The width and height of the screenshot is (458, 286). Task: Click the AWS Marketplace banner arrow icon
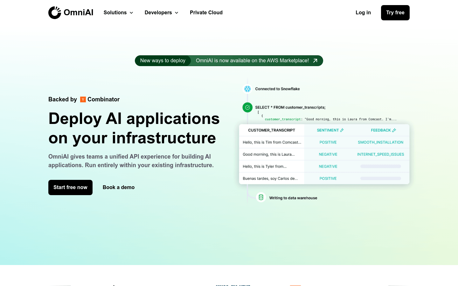click(x=315, y=61)
